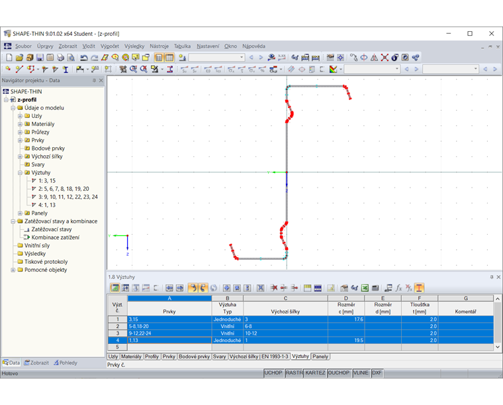503x405 pixels.
Task: Redo the last undone action
Action: coord(94,58)
